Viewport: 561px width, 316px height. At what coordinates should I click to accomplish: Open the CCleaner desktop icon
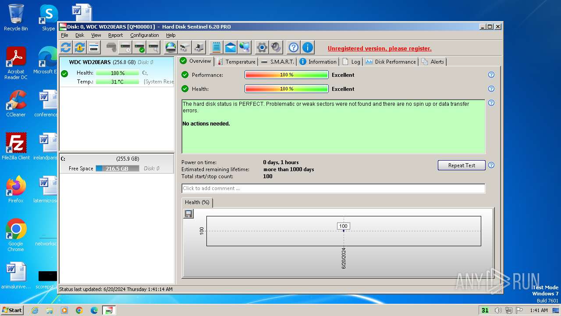click(x=16, y=104)
